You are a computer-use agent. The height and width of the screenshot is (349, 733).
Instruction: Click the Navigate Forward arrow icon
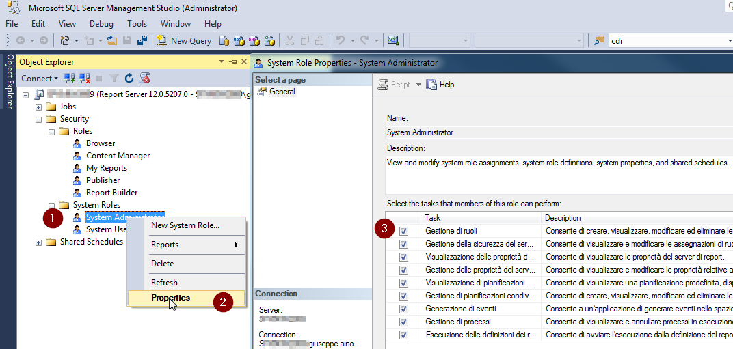(x=44, y=41)
